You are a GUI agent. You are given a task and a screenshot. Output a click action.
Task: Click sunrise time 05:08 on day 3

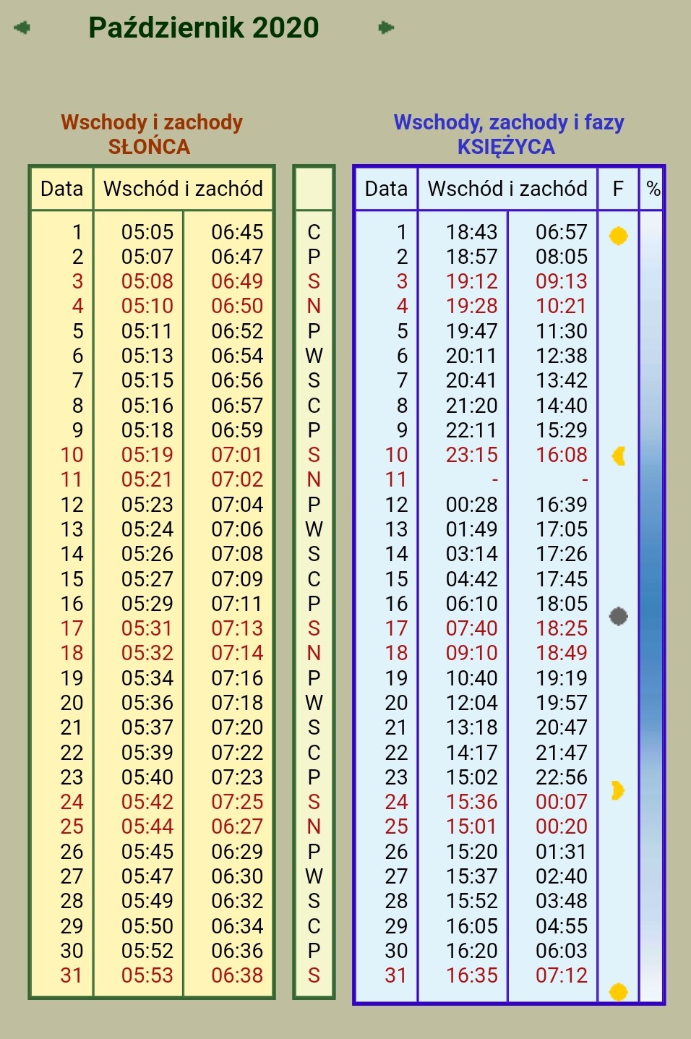[x=147, y=281]
